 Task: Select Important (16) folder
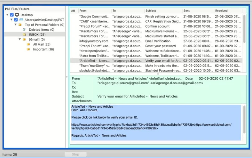44,49
